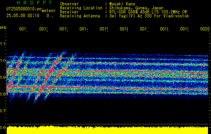Click the RTL-SDR SDR# 43dB receiver details

[148, 12]
